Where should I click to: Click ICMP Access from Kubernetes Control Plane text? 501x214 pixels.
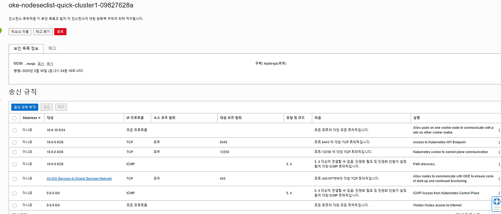click(446, 193)
